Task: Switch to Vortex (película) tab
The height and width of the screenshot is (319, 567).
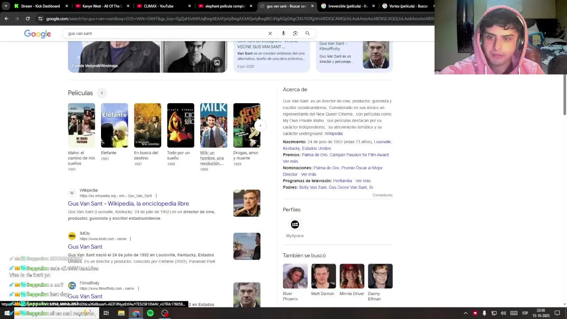Action: click(407, 6)
